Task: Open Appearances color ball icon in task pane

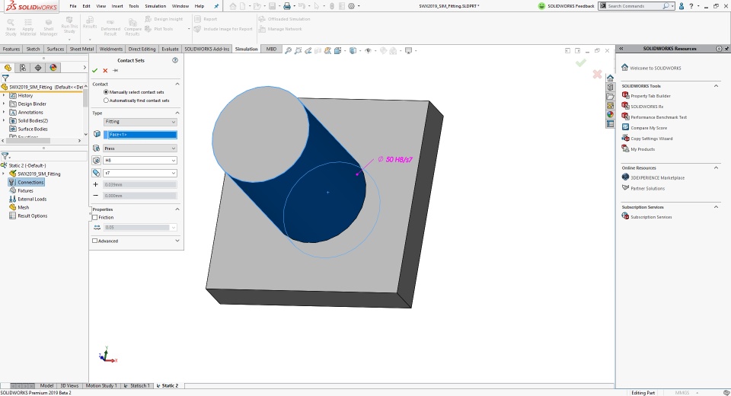Action: coord(610,115)
